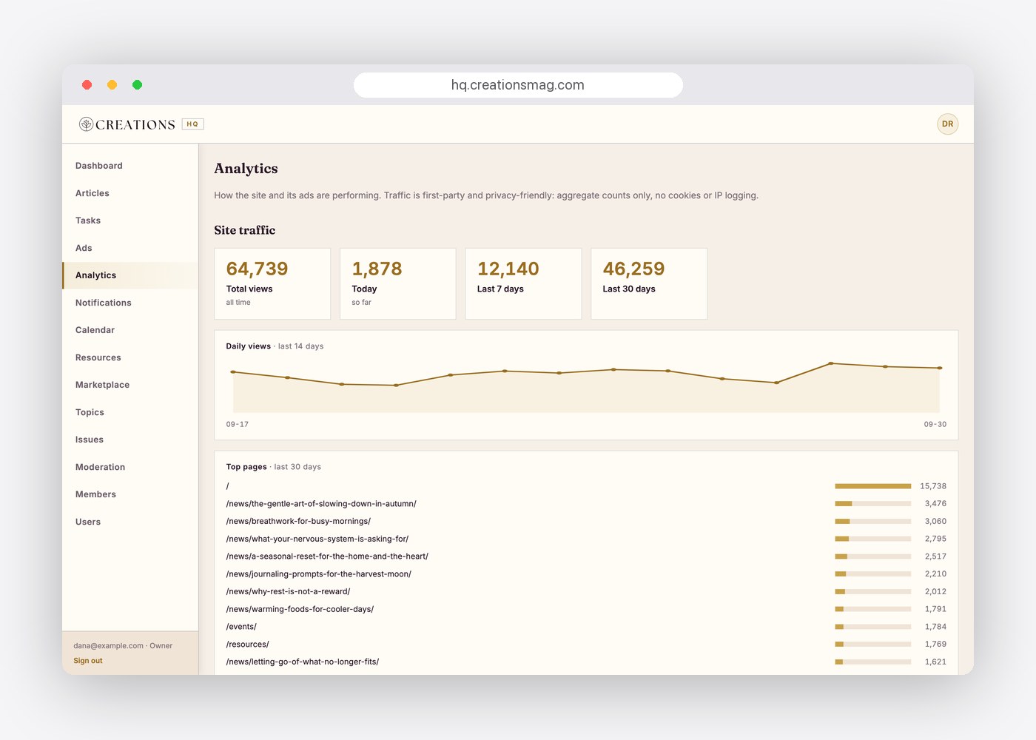Go to Members in the sidebar
The width and height of the screenshot is (1036, 740).
[x=130, y=494]
